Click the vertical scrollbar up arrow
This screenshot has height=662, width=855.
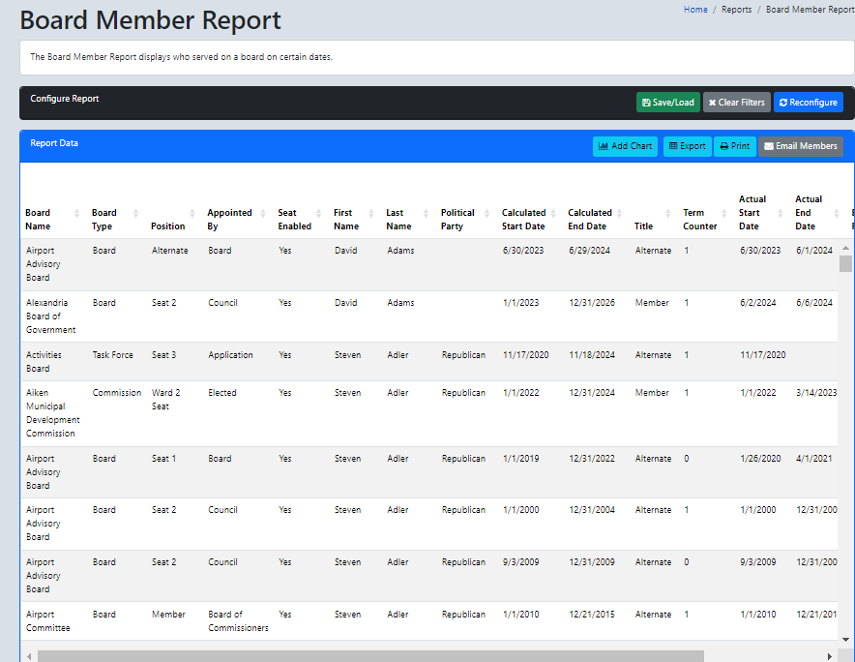coord(845,248)
